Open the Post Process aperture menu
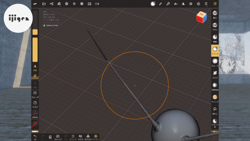This screenshot has height=141, width=250. pos(82,4)
